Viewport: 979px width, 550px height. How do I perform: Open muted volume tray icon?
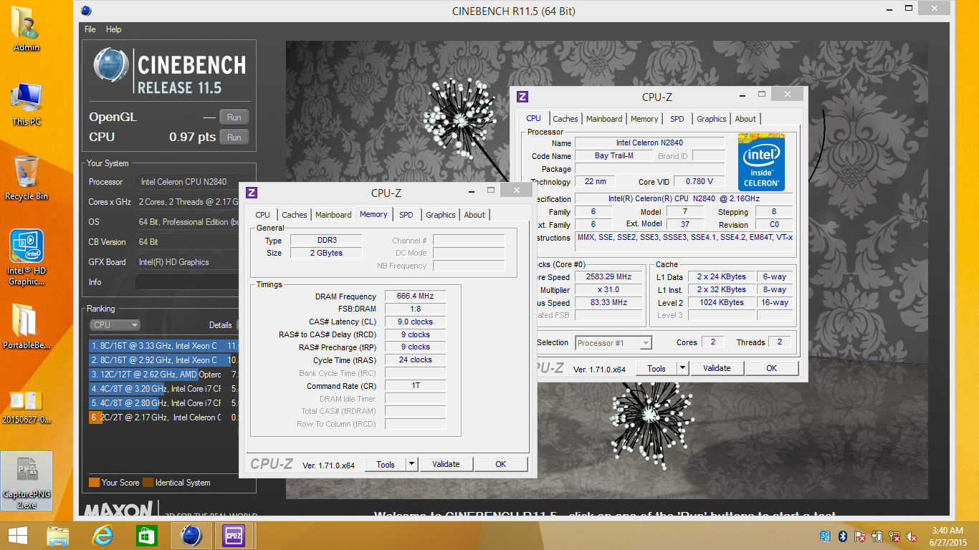[912, 536]
